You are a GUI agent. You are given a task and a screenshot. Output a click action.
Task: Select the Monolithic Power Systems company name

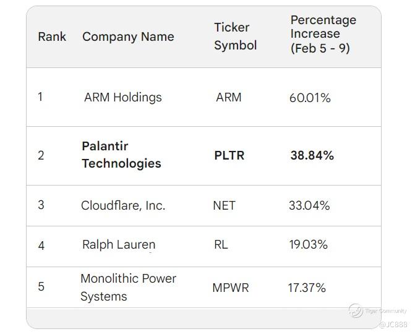click(x=128, y=287)
